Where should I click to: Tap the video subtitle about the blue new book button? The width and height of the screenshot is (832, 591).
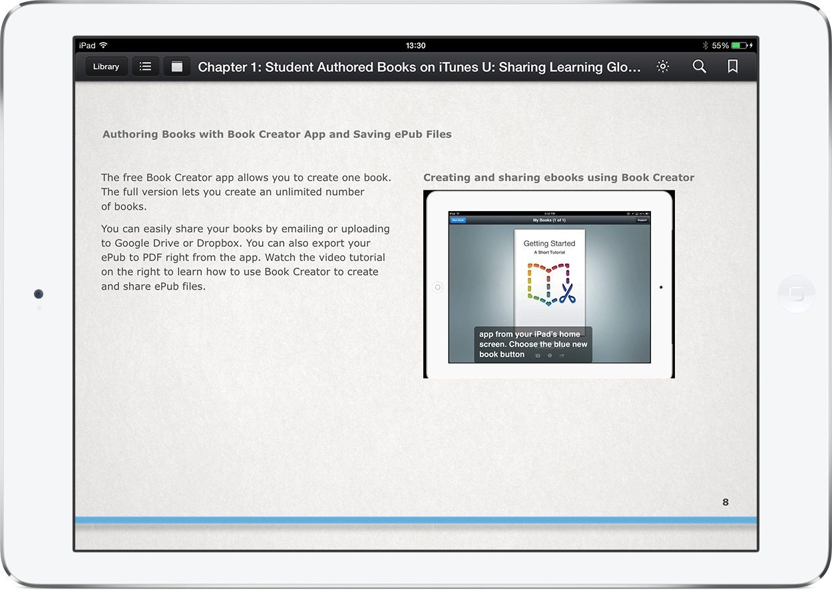pos(533,344)
